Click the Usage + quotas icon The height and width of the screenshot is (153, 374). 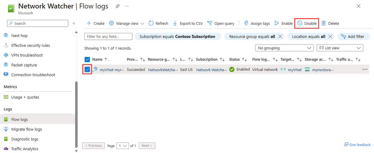(6, 97)
